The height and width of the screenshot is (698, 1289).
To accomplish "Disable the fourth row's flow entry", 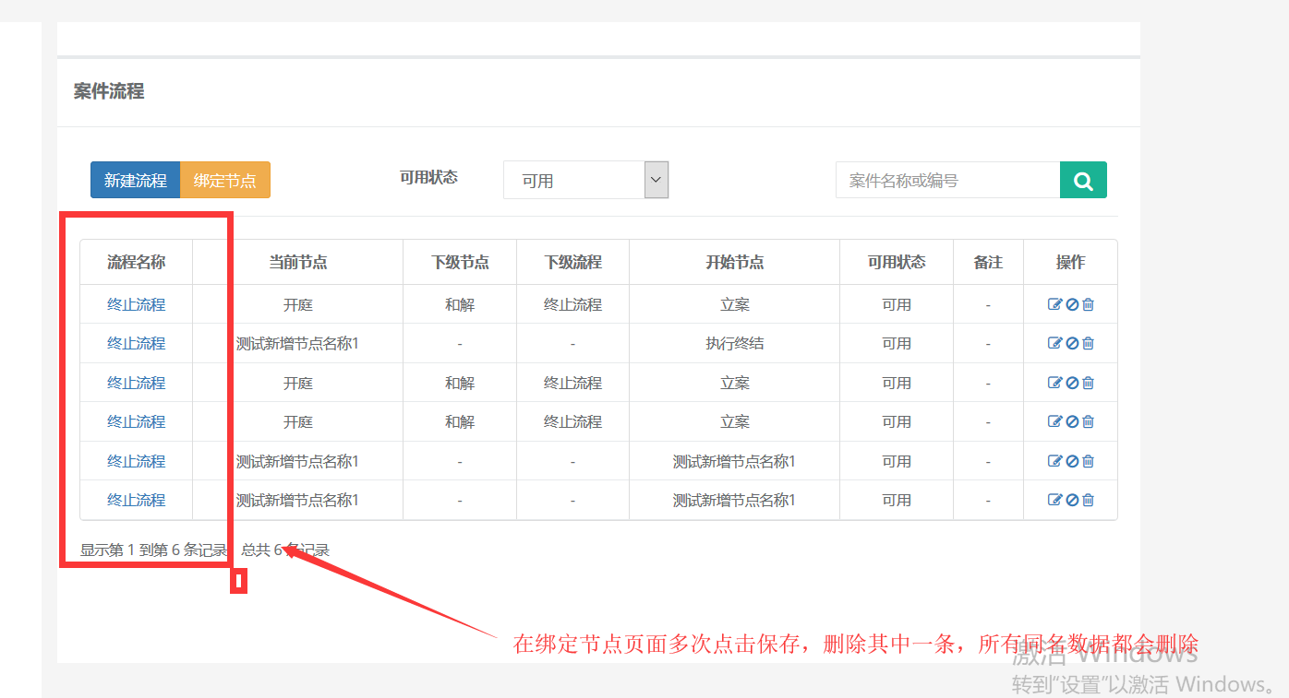I will pyautogui.click(x=1072, y=421).
